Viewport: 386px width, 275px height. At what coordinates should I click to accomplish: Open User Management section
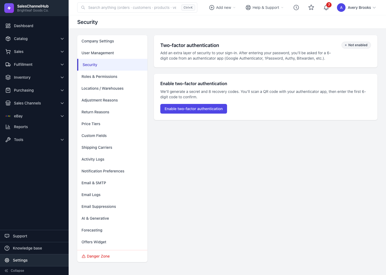112,53
